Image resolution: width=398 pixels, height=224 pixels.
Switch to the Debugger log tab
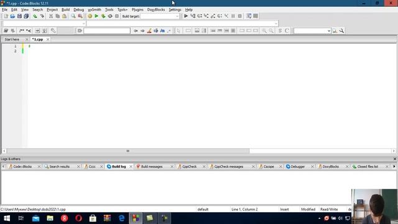click(x=297, y=167)
